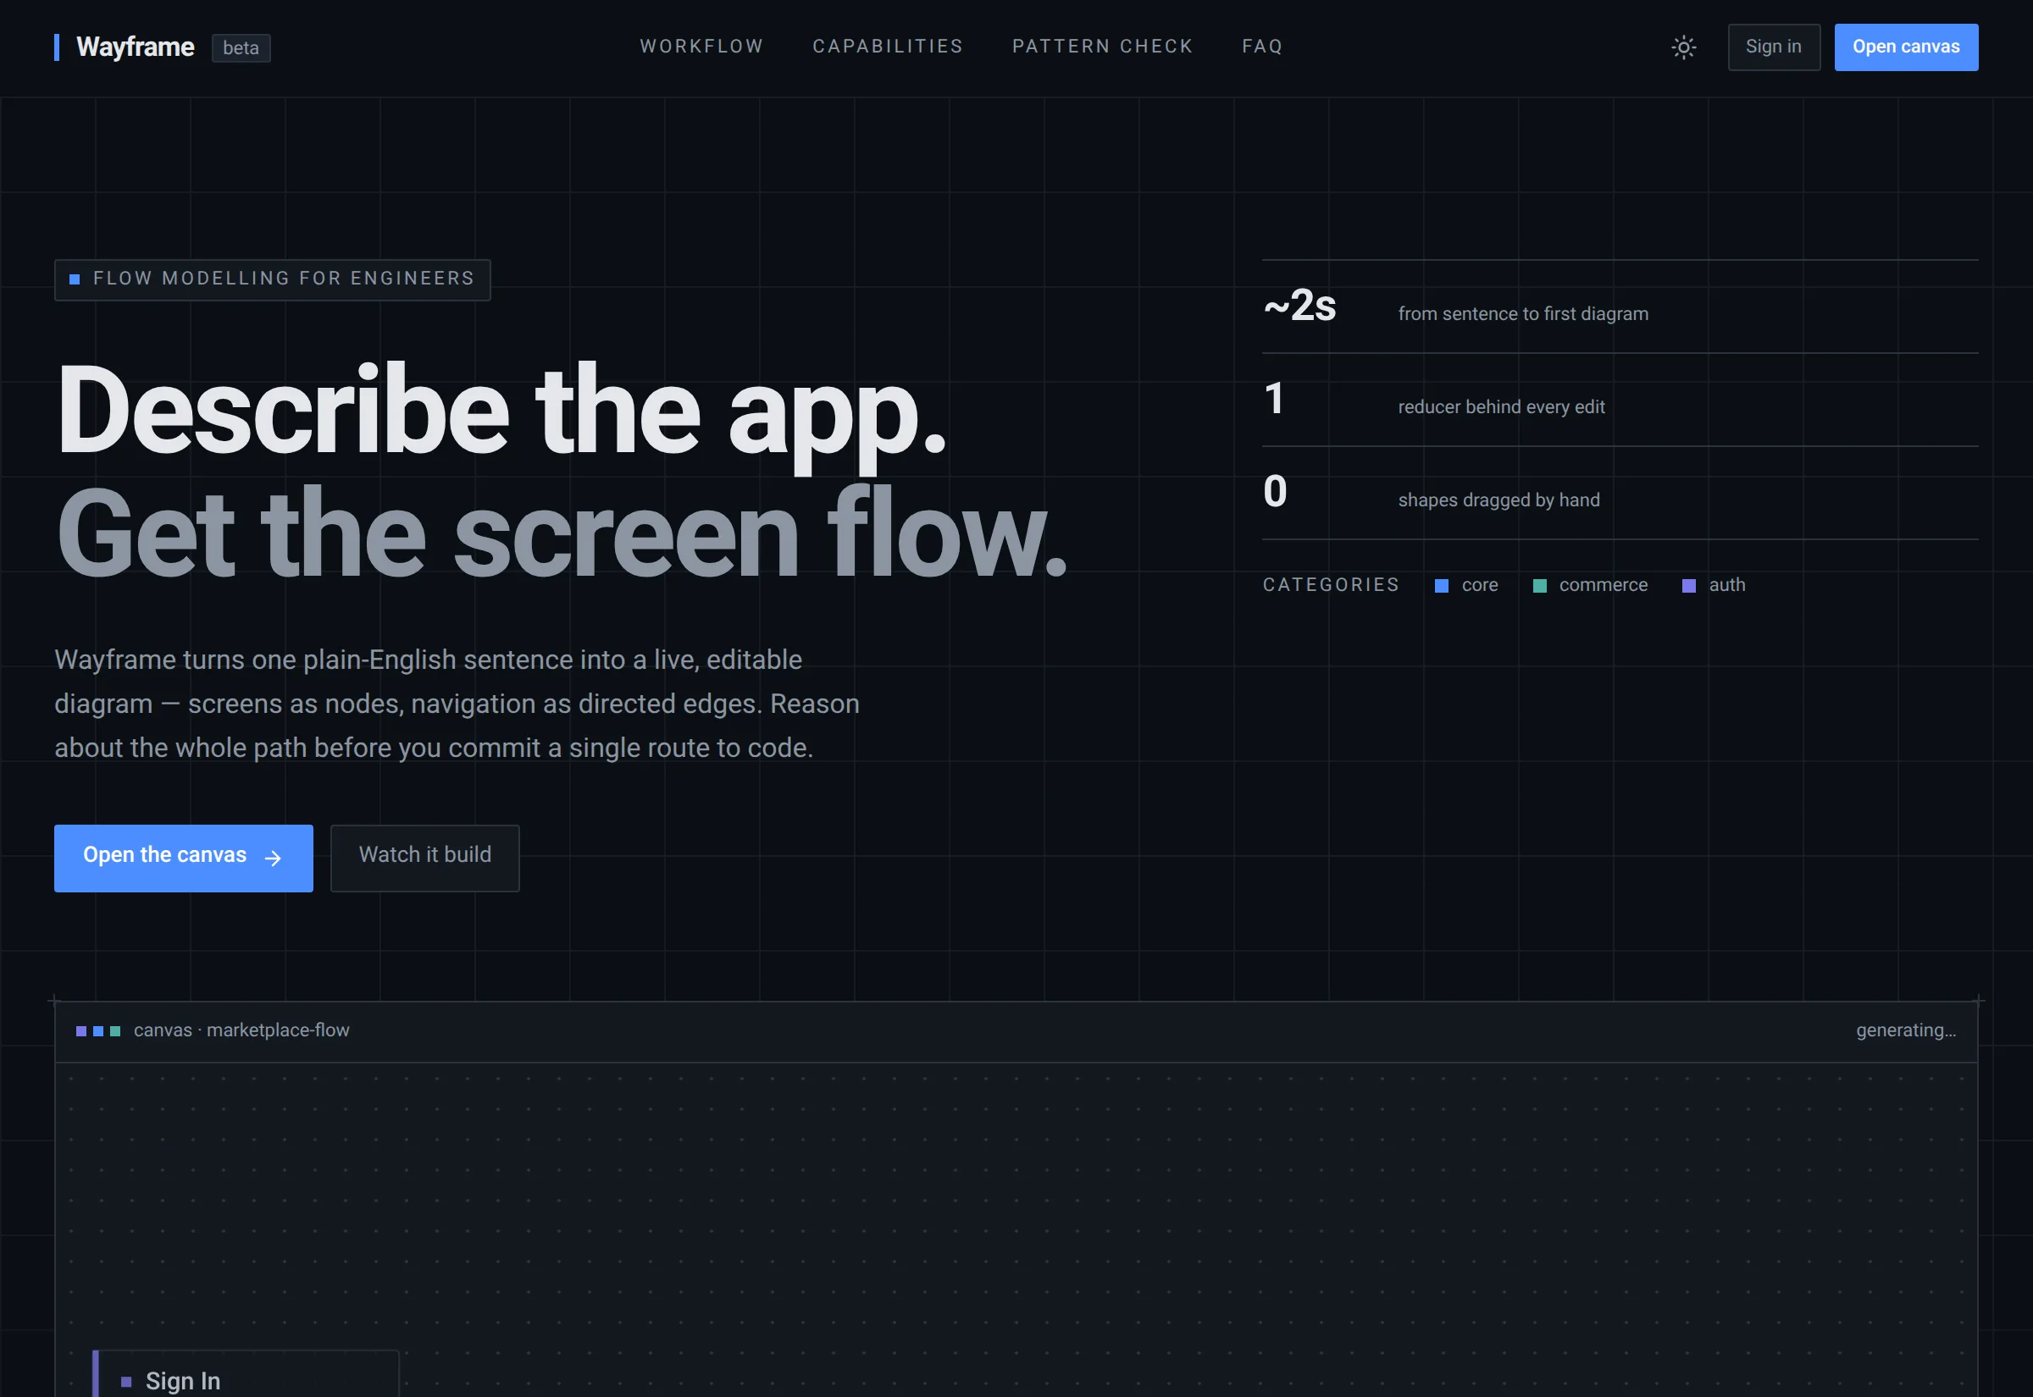2033x1397 pixels.
Task: Click the 'commerce' category label
Action: [x=1604, y=585]
